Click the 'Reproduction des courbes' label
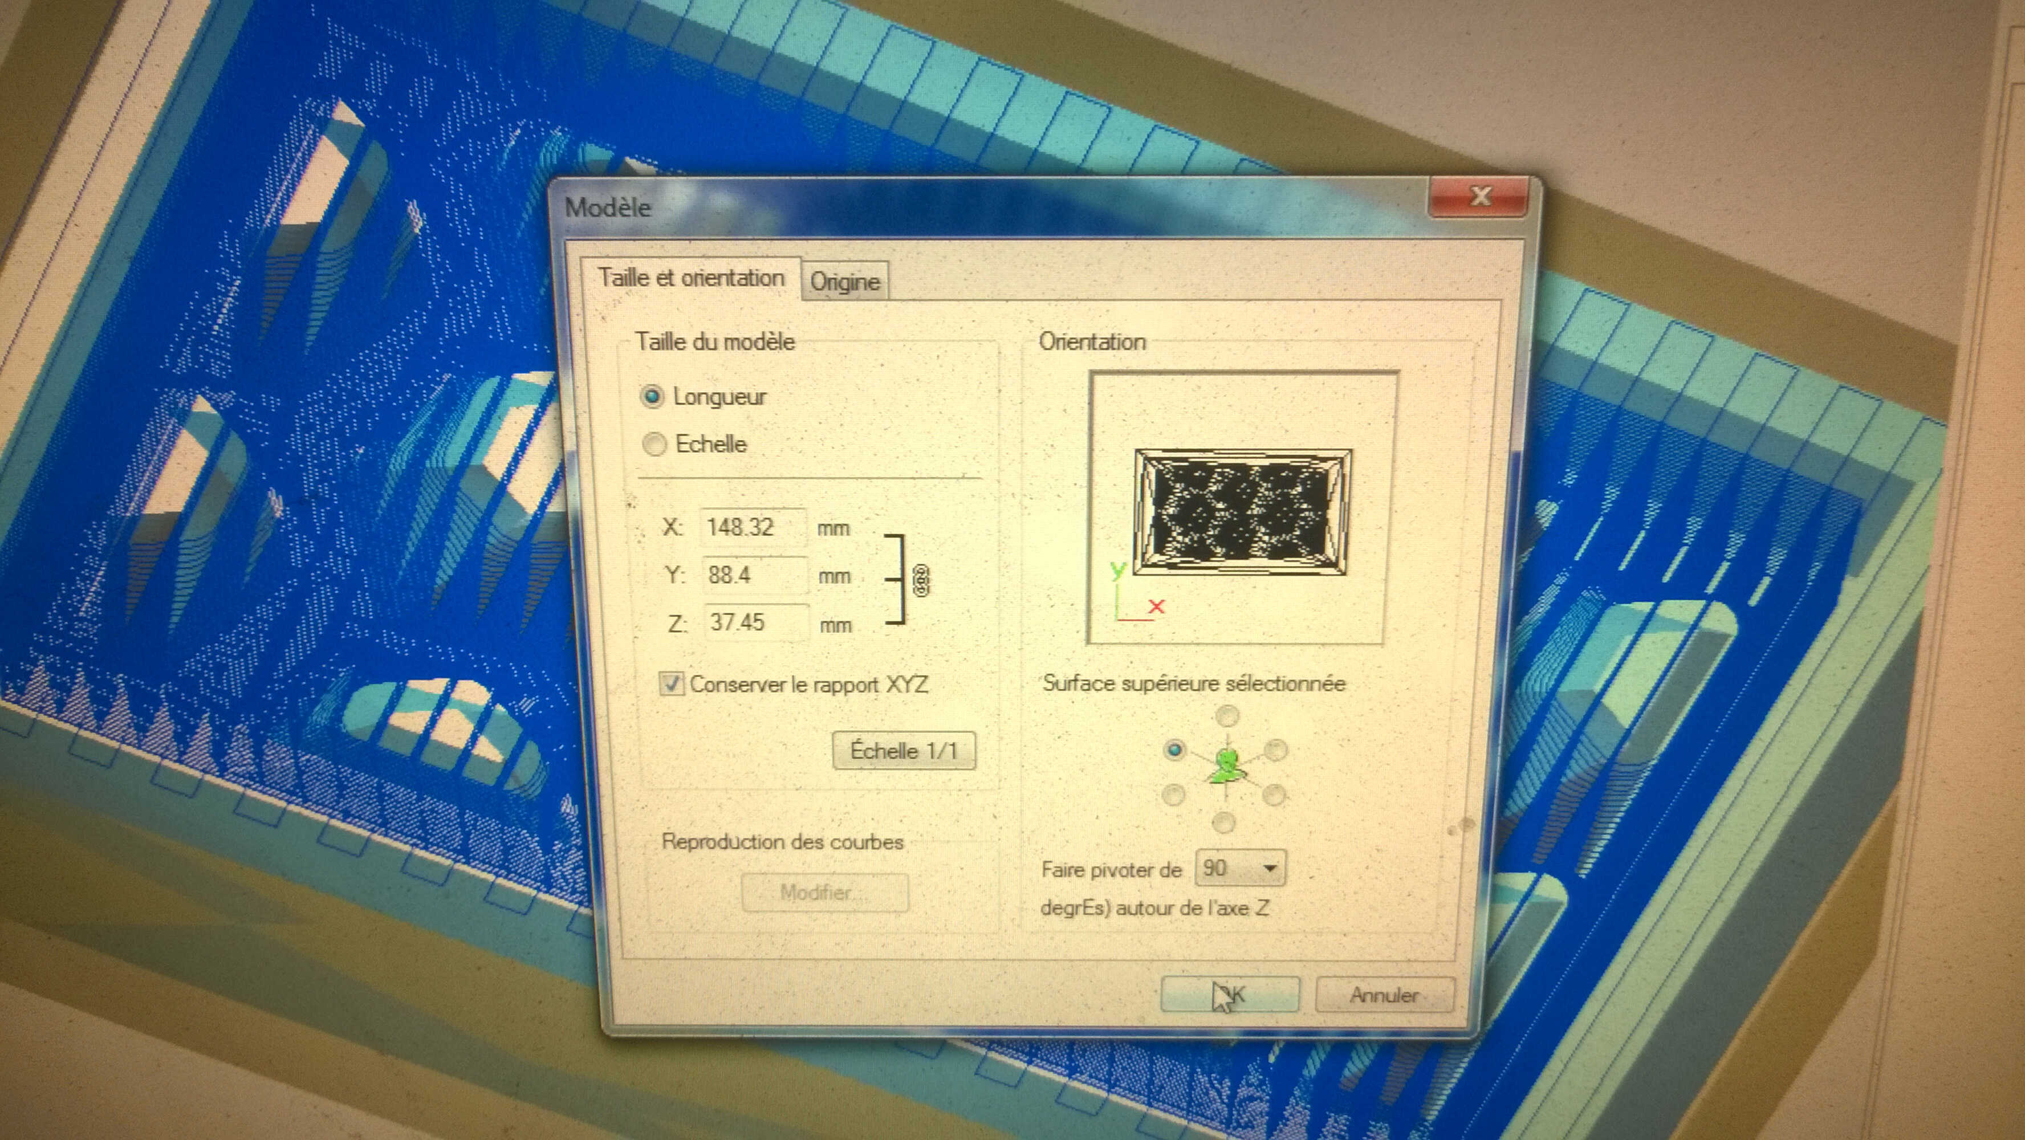 (782, 842)
